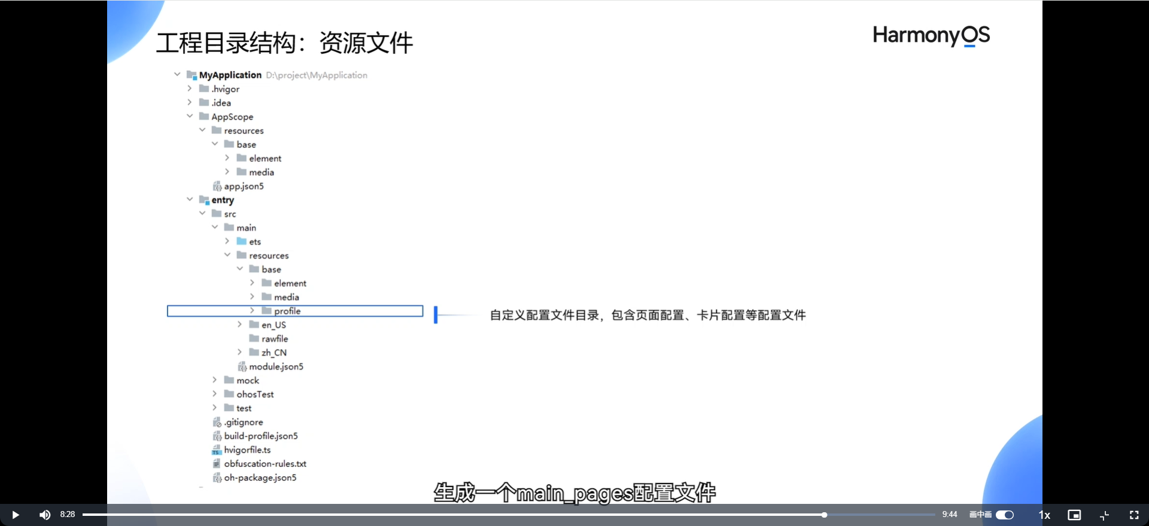1149x526 pixels.
Task: Expand the en_US folder chevron
Action: (239, 324)
